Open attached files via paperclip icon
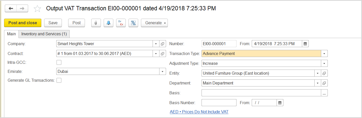Screen dimensions: 362x118 tap(96, 23)
